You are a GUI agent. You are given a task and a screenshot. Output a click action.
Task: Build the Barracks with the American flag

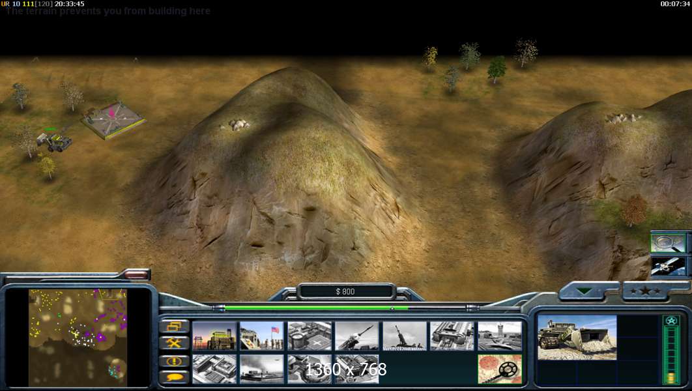(262, 336)
